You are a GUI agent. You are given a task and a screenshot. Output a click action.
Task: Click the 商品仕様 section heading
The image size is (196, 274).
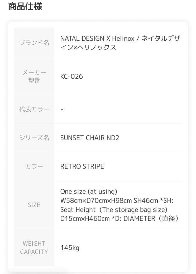[x=25, y=7]
